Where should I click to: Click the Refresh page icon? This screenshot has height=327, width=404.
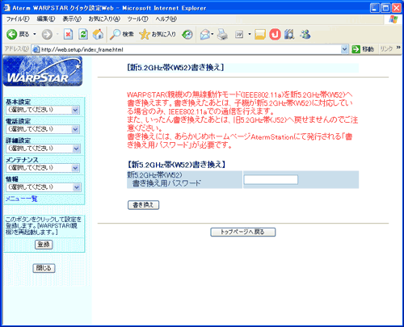point(83,35)
